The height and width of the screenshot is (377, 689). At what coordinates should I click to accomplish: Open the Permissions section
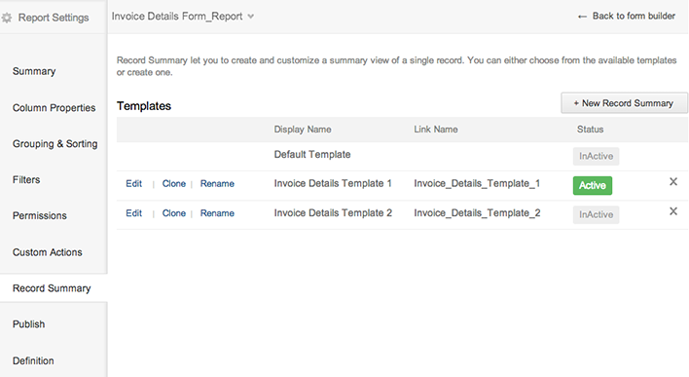pyautogui.click(x=40, y=215)
